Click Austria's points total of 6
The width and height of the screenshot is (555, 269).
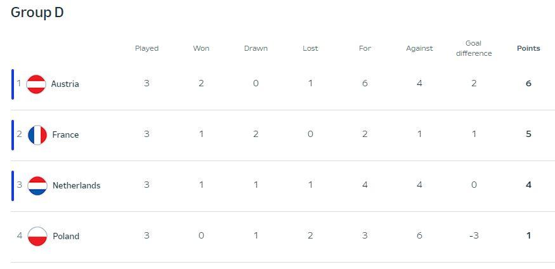[x=528, y=84]
